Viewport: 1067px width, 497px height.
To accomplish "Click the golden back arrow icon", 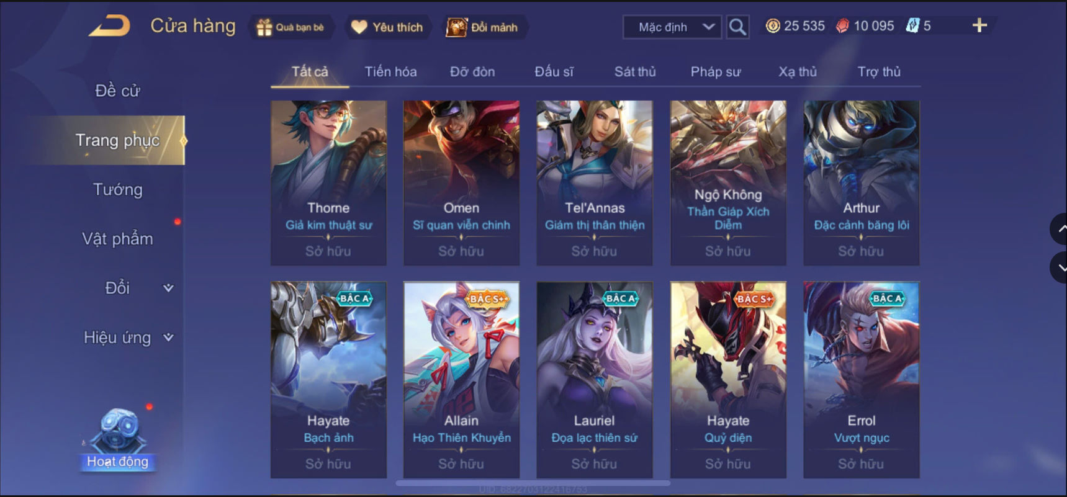I will pos(110,26).
